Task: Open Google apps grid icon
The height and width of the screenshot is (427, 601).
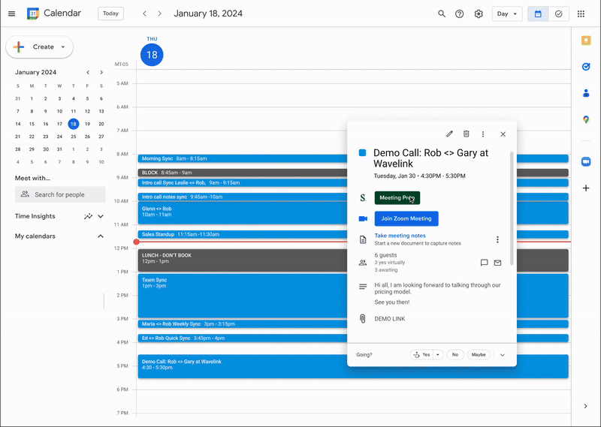Action: tap(581, 14)
